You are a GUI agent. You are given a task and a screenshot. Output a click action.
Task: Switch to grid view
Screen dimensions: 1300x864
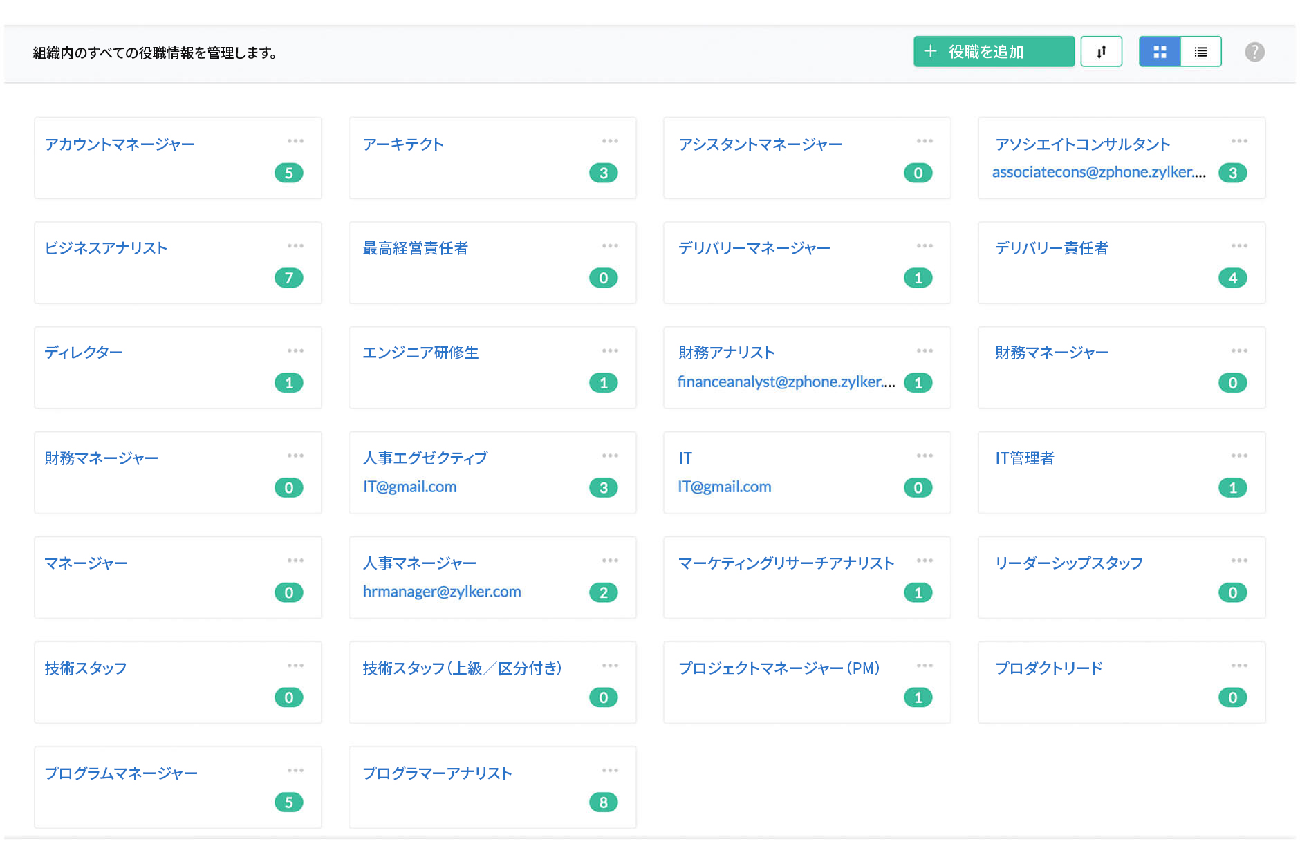click(1159, 51)
